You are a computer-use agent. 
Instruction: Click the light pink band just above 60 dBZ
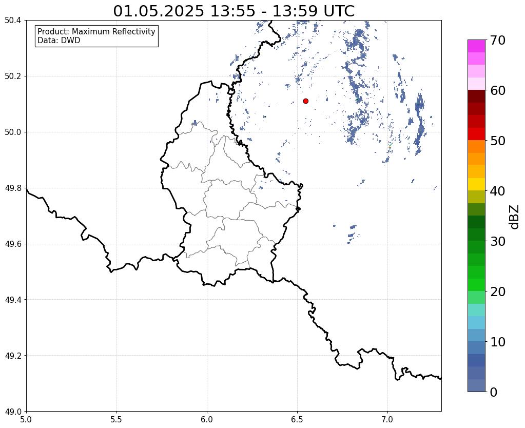[x=476, y=84]
